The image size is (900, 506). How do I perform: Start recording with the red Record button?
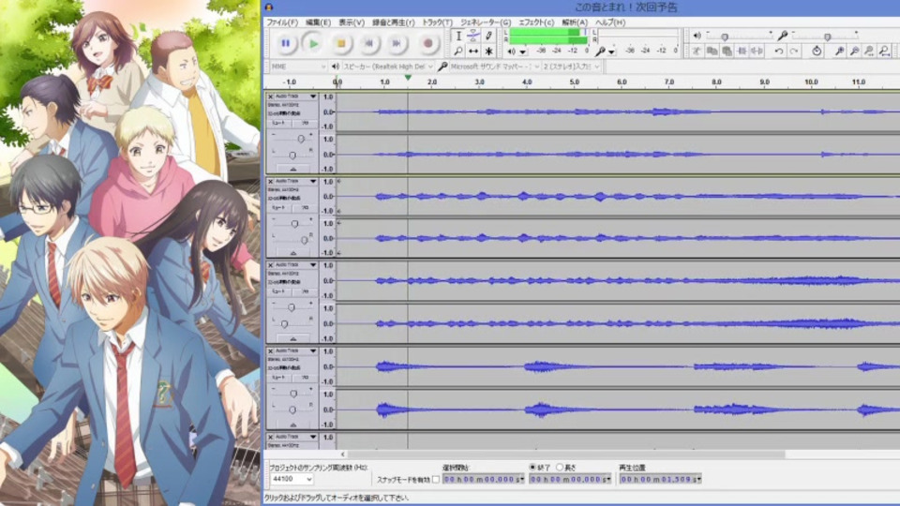point(427,43)
